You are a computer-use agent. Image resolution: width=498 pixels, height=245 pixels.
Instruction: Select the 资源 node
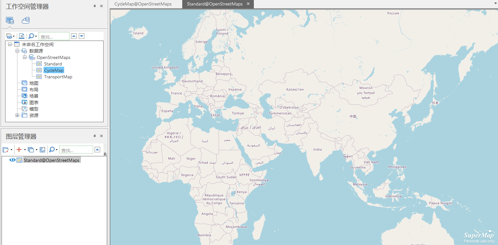[34, 115]
